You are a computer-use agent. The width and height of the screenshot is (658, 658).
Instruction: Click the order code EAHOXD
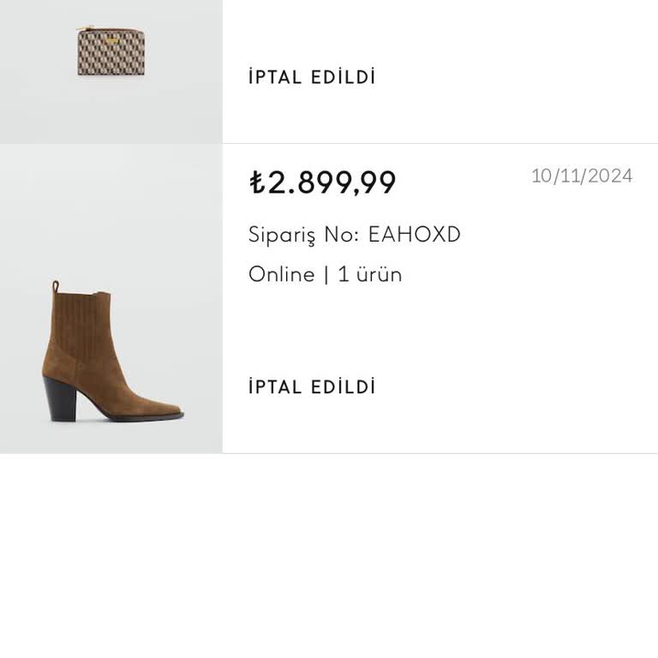(x=415, y=234)
